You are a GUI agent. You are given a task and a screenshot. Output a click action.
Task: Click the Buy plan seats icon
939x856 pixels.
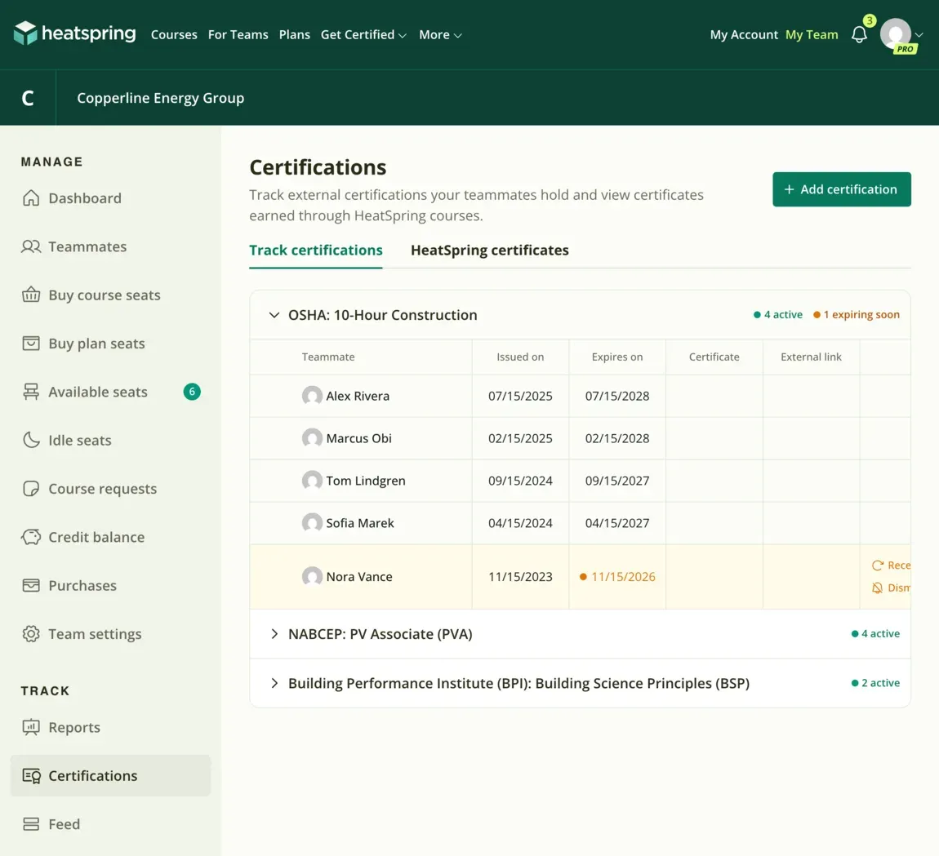(31, 344)
